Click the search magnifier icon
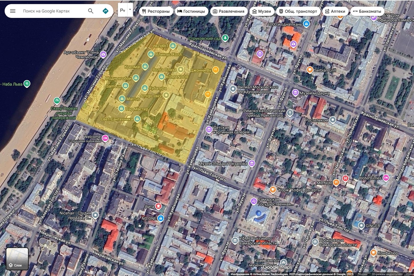The width and height of the screenshot is (414, 276). pos(91,11)
